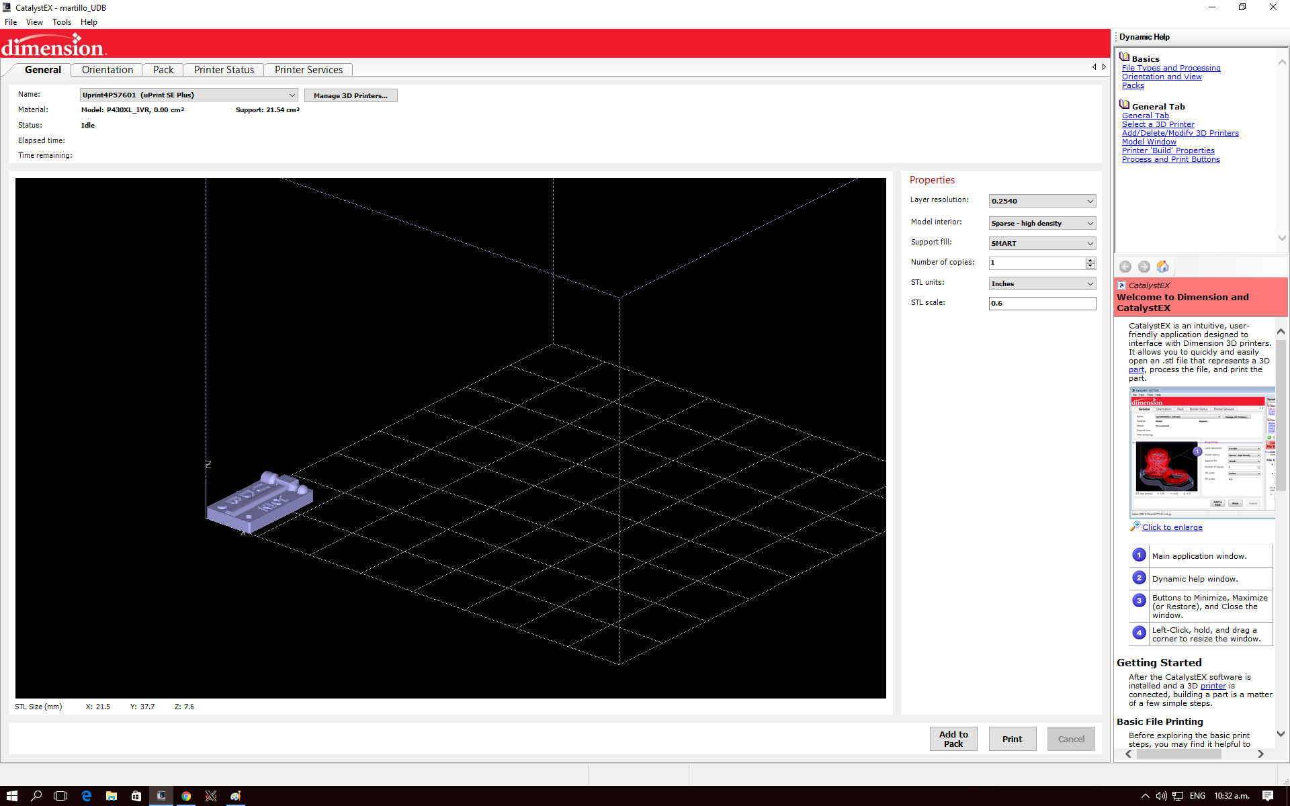Open File Explorer from taskbar

click(111, 796)
